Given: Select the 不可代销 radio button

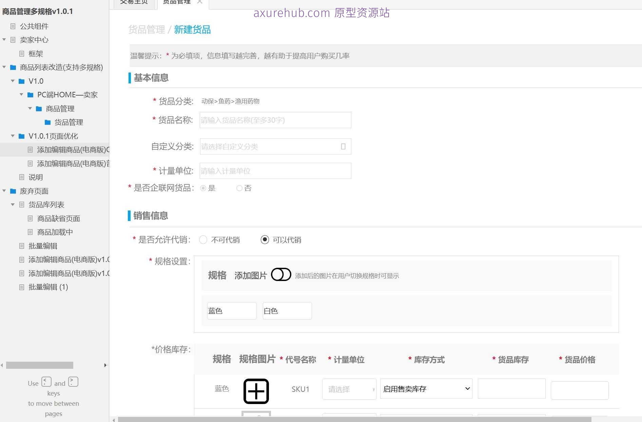Looking at the screenshot, I should pos(203,240).
